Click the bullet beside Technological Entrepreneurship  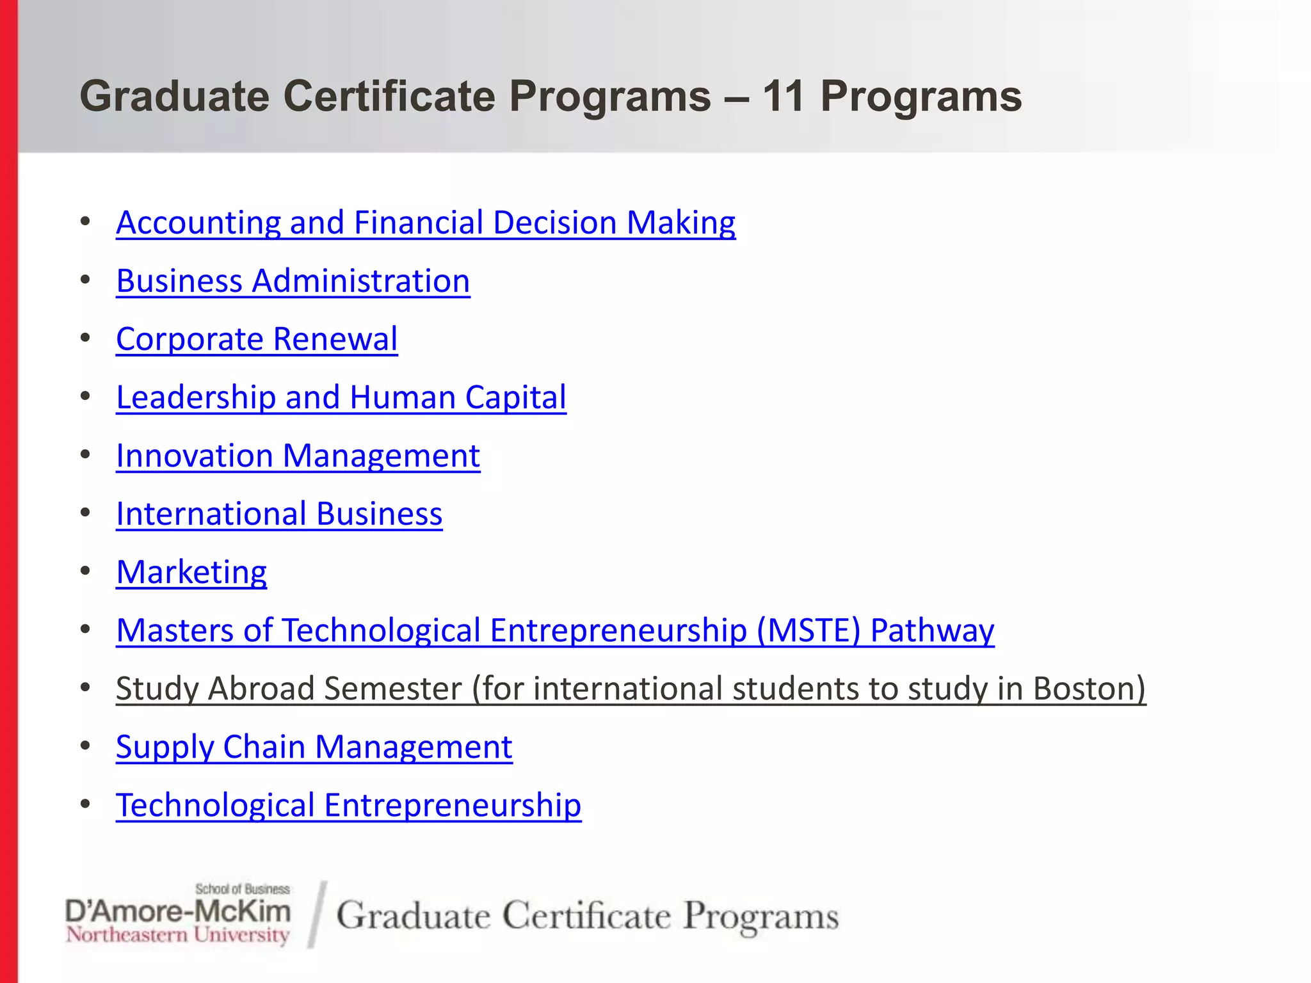click(x=85, y=804)
